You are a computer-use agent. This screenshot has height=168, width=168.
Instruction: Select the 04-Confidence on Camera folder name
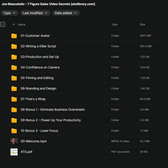click(x=40, y=67)
